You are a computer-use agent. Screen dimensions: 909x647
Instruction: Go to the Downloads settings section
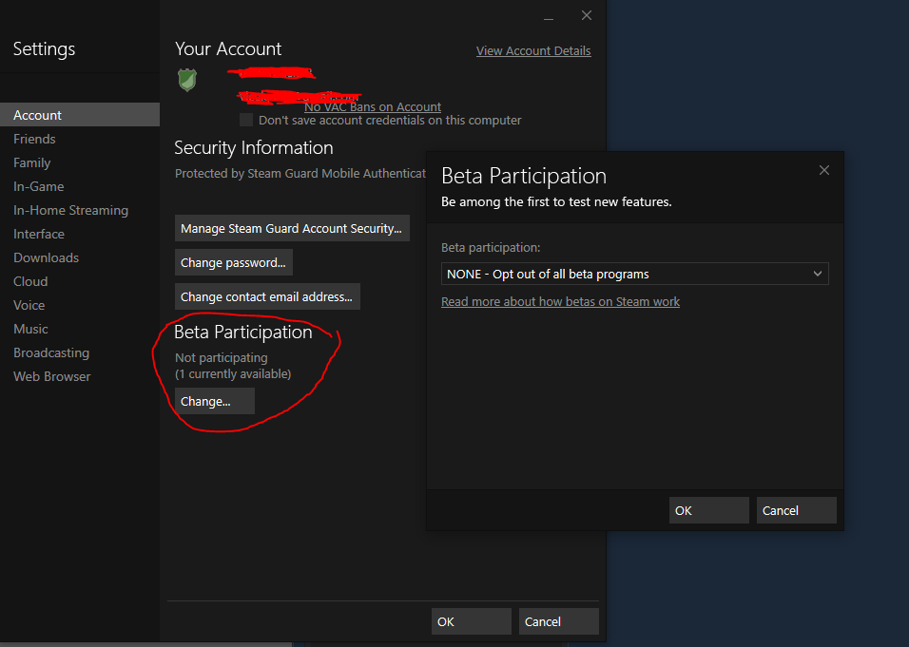pyautogui.click(x=46, y=257)
